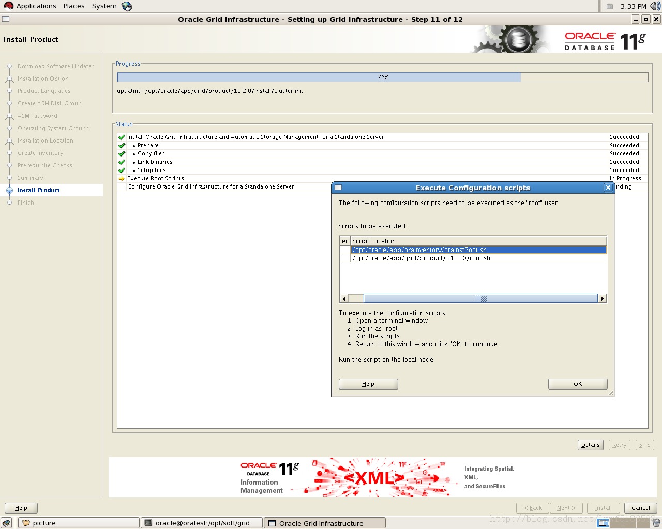Click the Details button

(591, 445)
